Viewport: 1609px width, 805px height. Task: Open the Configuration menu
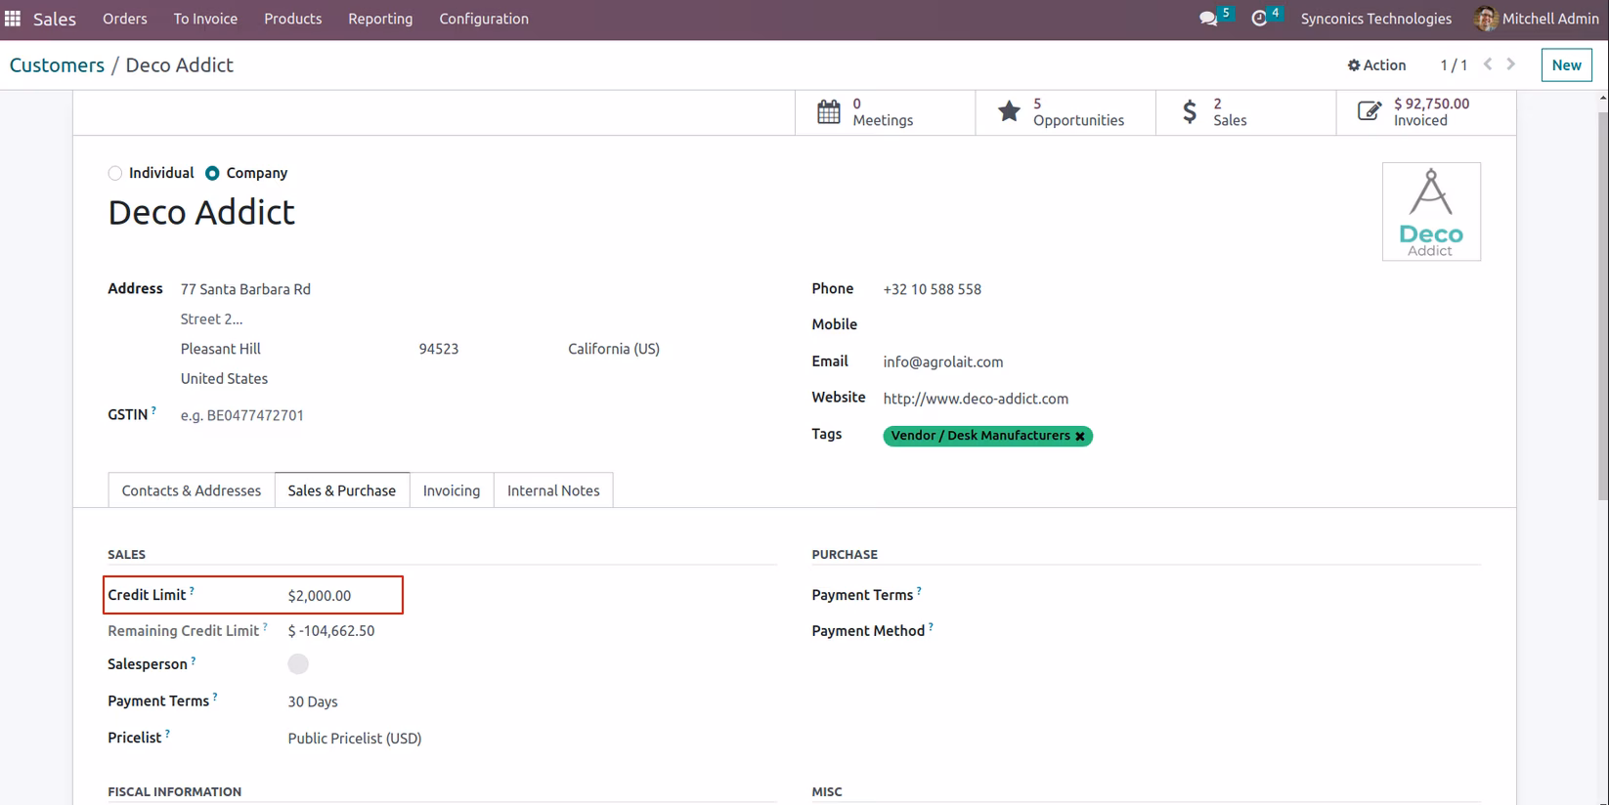click(x=484, y=19)
